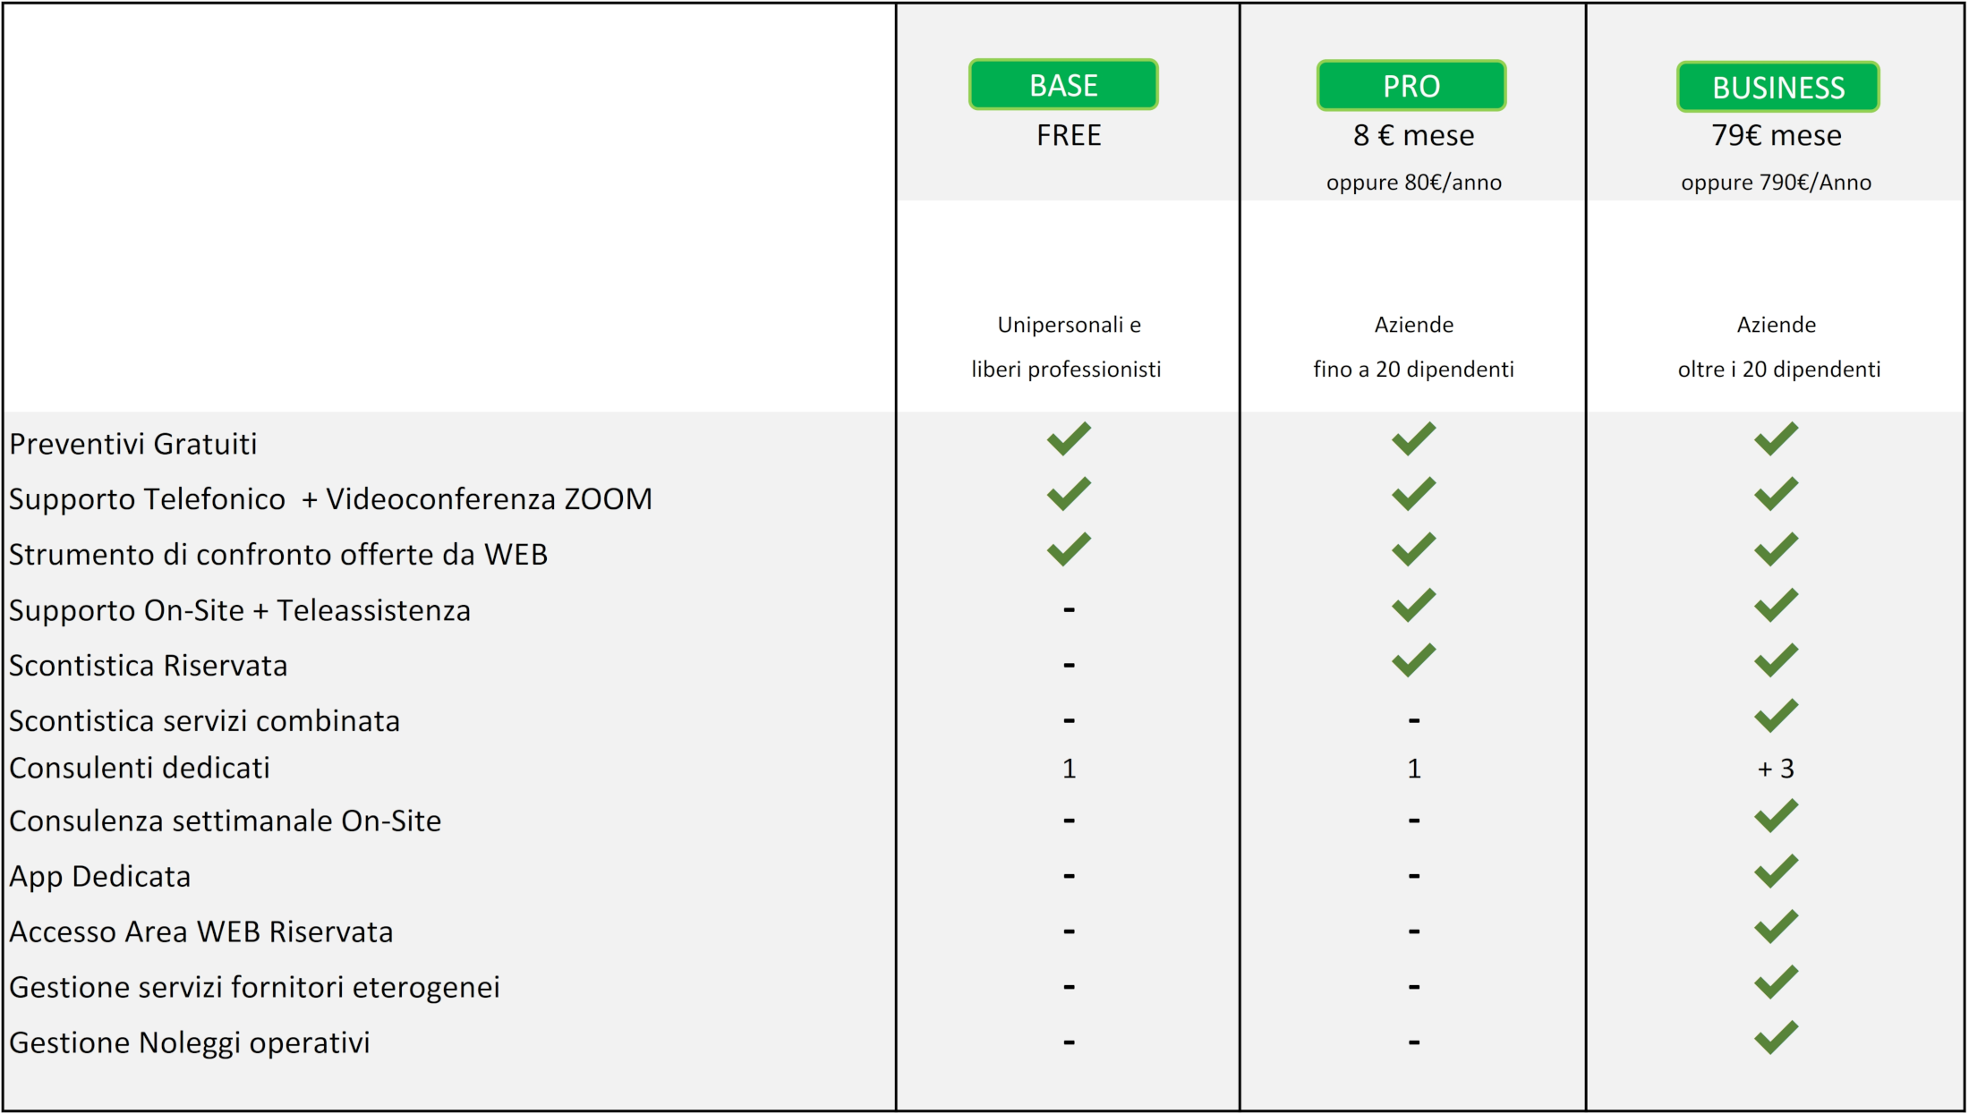
Task: Select the green PRO plan button
Action: 1411,86
